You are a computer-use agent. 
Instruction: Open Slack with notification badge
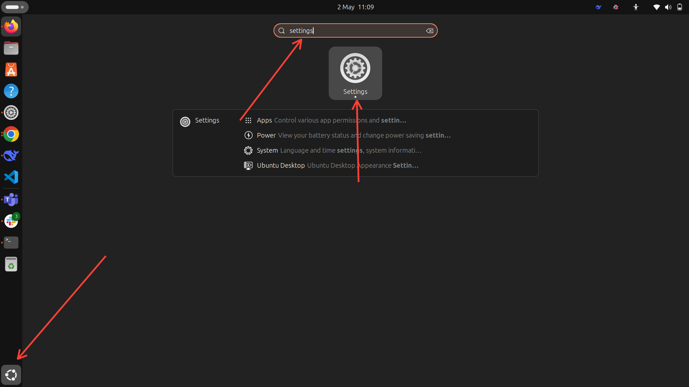(11, 221)
